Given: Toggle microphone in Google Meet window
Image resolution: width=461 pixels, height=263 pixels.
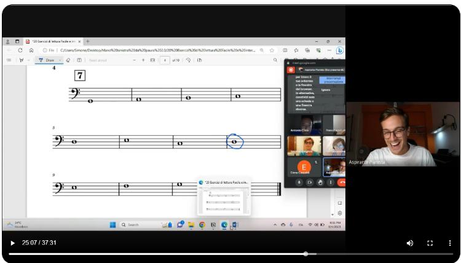Looking at the screenshot, I should [299, 182].
